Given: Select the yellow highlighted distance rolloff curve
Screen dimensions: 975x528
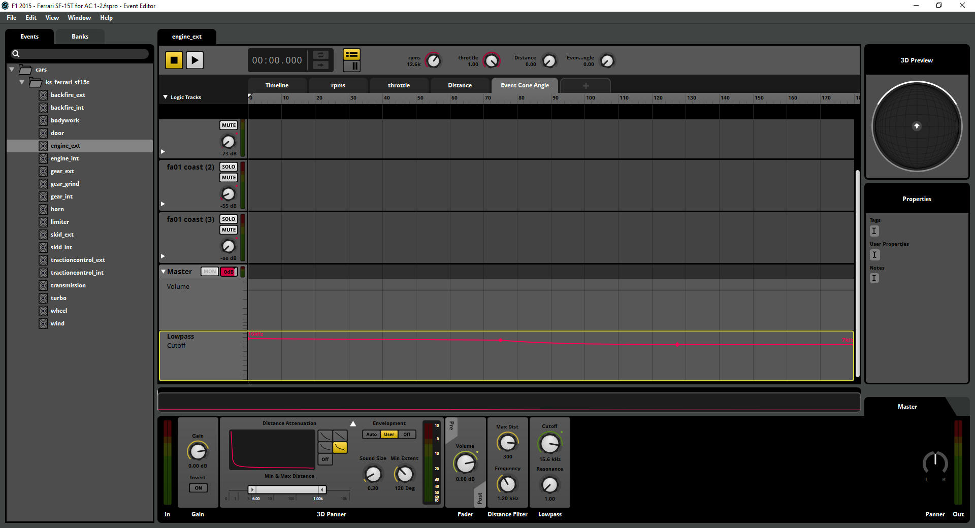Looking at the screenshot, I should pos(340,447).
